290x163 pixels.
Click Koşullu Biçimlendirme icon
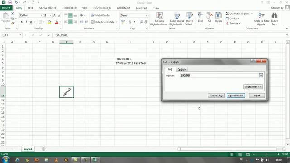pyautogui.click(x=159, y=15)
